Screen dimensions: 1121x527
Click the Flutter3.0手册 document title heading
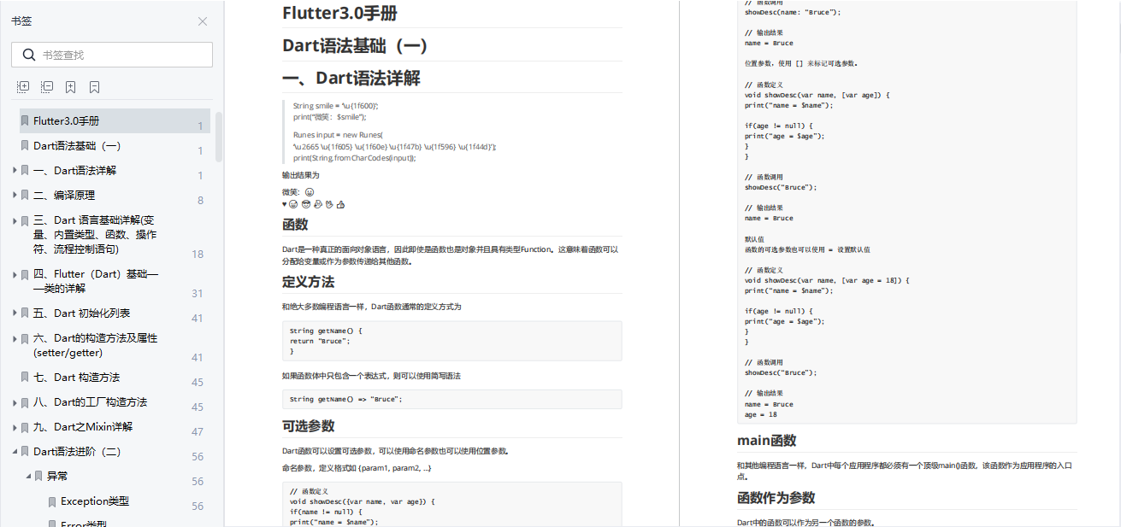pos(339,13)
